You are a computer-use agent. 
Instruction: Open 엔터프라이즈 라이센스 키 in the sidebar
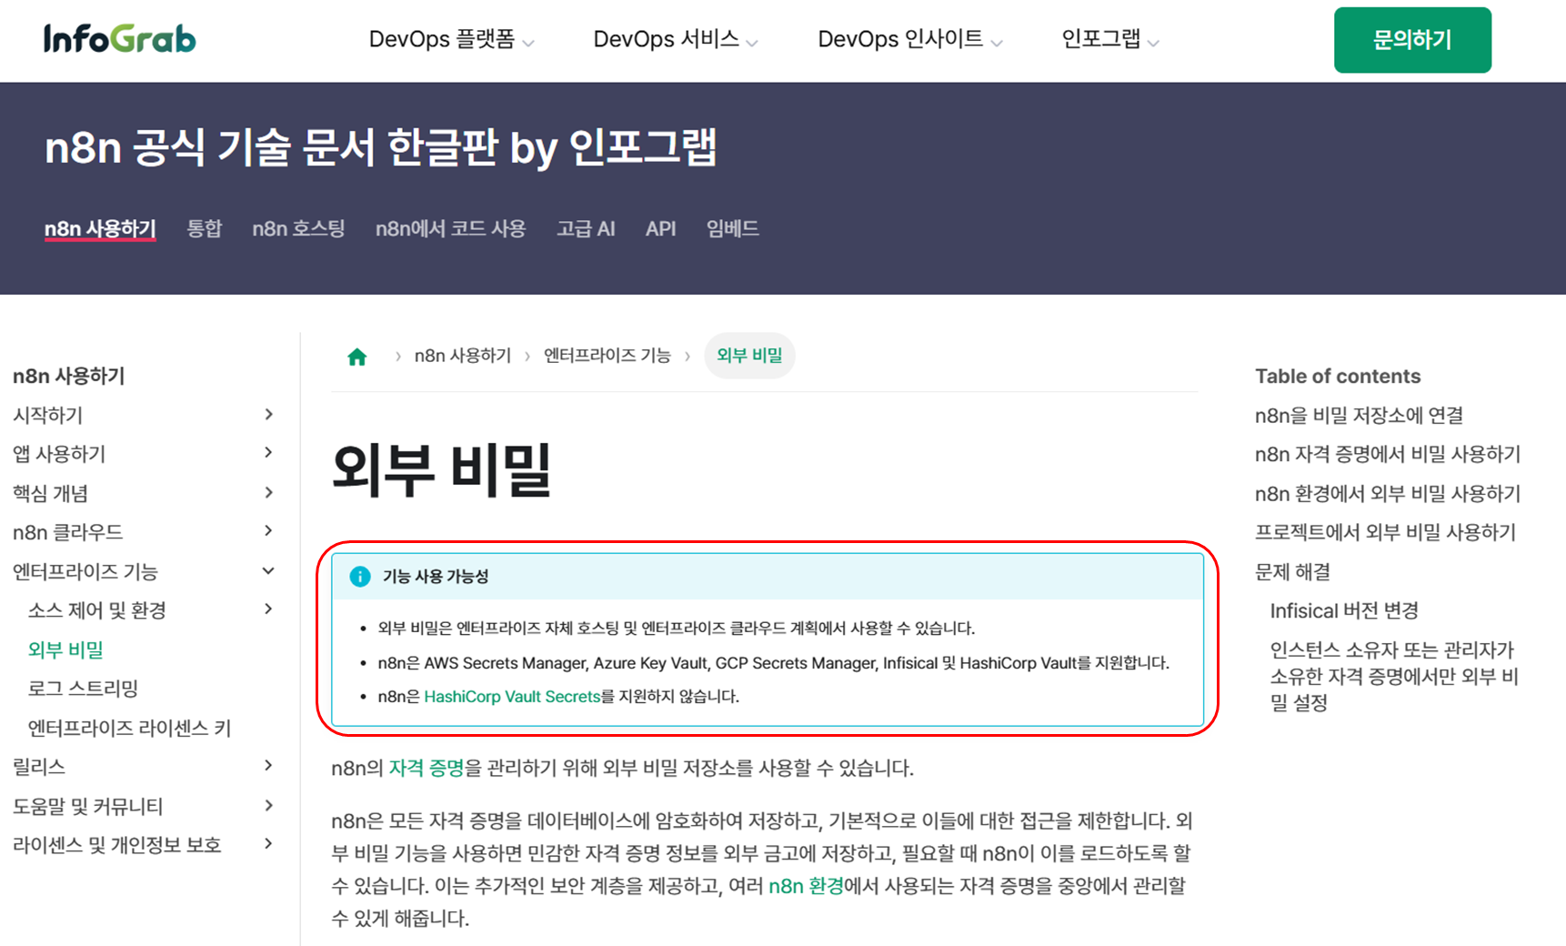coord(129,728)
